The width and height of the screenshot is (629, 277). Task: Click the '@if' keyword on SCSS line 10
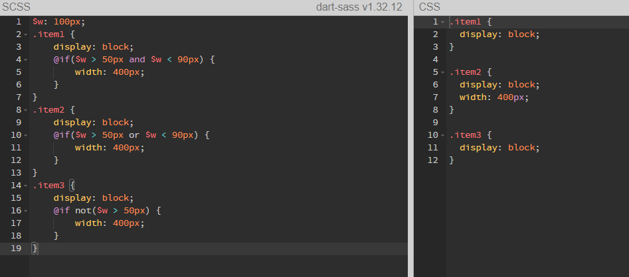62,135
